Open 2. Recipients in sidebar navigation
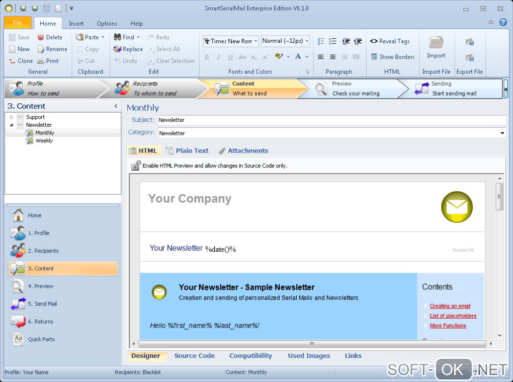513x382 pixels. pos(43,251)
